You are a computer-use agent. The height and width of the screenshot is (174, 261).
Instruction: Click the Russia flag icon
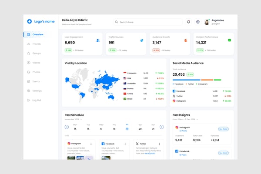[x=125, y=88]
